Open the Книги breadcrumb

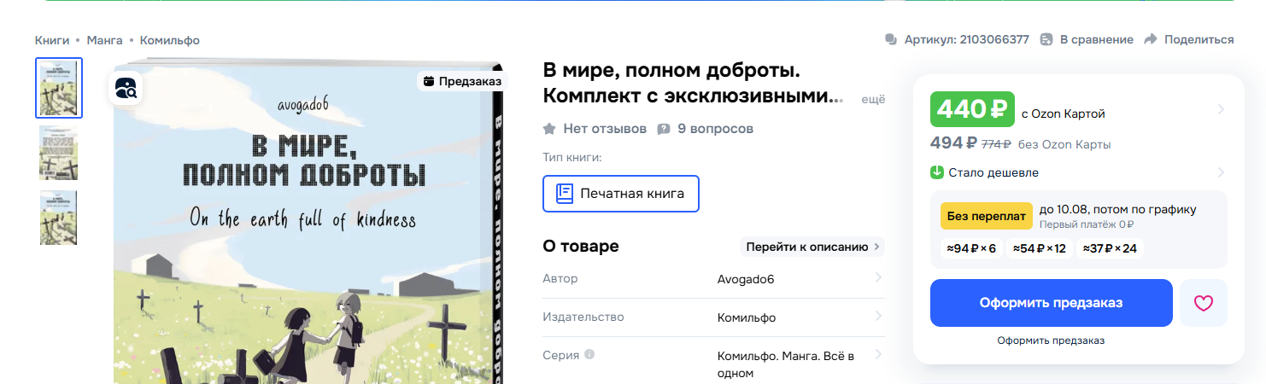(x=52, y=40)
